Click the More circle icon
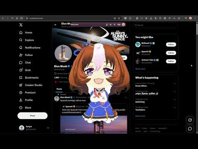 pyautogui.click(x=21, y=108)
